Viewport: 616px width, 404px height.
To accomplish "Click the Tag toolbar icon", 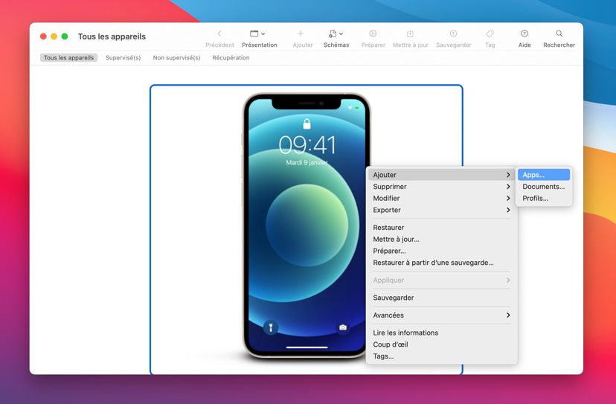I will (490, 33).
